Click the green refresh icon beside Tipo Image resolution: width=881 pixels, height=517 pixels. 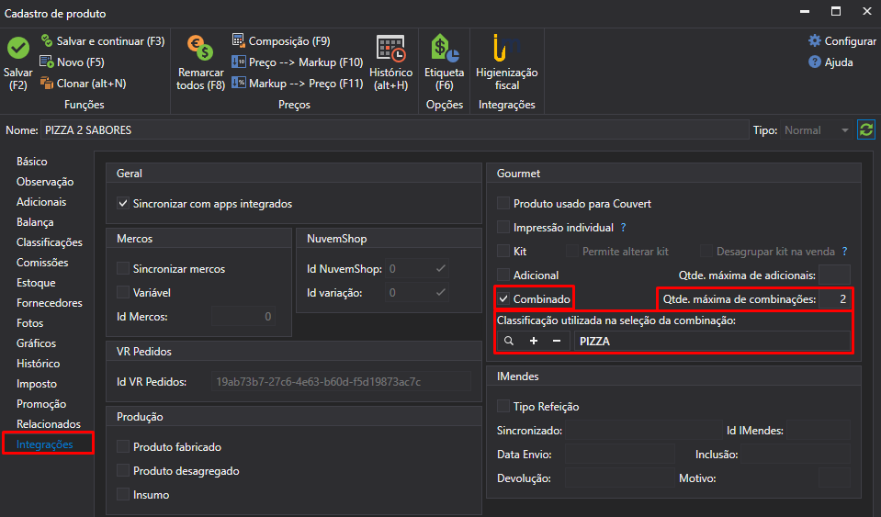(865, 130)
